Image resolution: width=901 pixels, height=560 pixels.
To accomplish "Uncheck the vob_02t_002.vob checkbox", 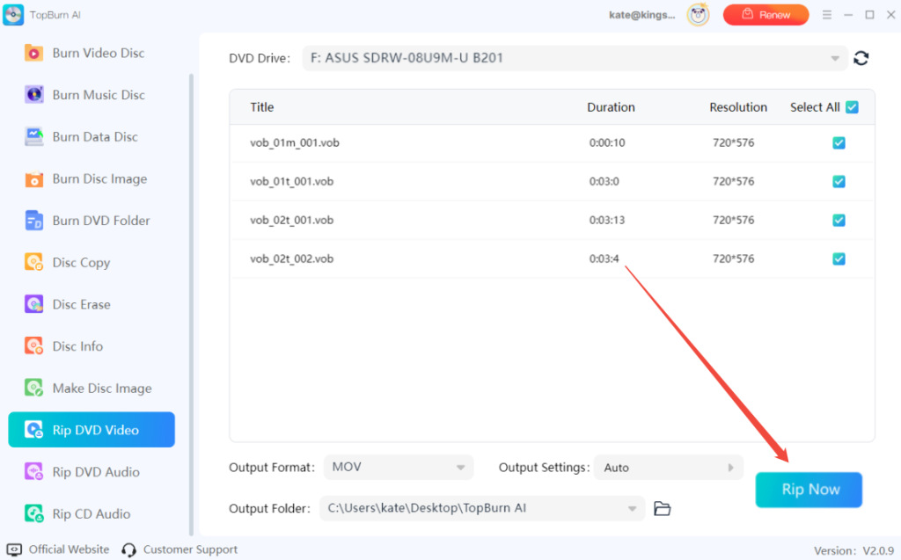I will click(839, 258).
